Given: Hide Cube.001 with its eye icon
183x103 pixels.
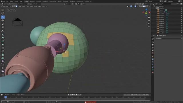Looking at the screenshot, I should [x=181, y=14].
